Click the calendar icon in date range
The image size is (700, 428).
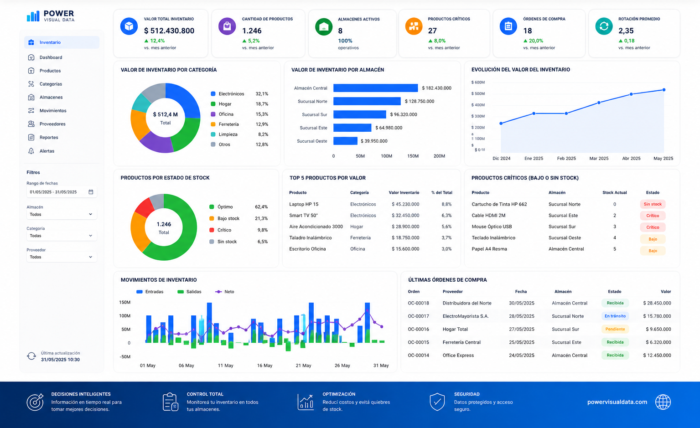point(91,192)
